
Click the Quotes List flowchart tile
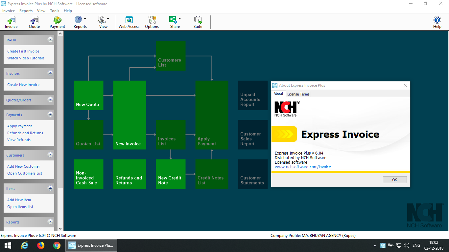click(x=88, y=135)
